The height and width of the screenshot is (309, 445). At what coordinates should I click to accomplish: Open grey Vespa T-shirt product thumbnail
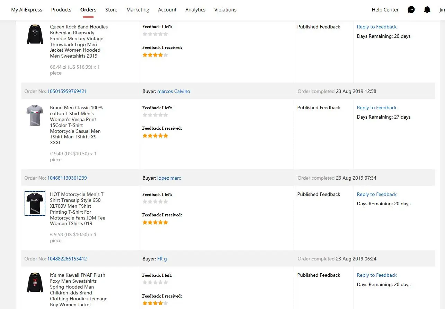35,115
